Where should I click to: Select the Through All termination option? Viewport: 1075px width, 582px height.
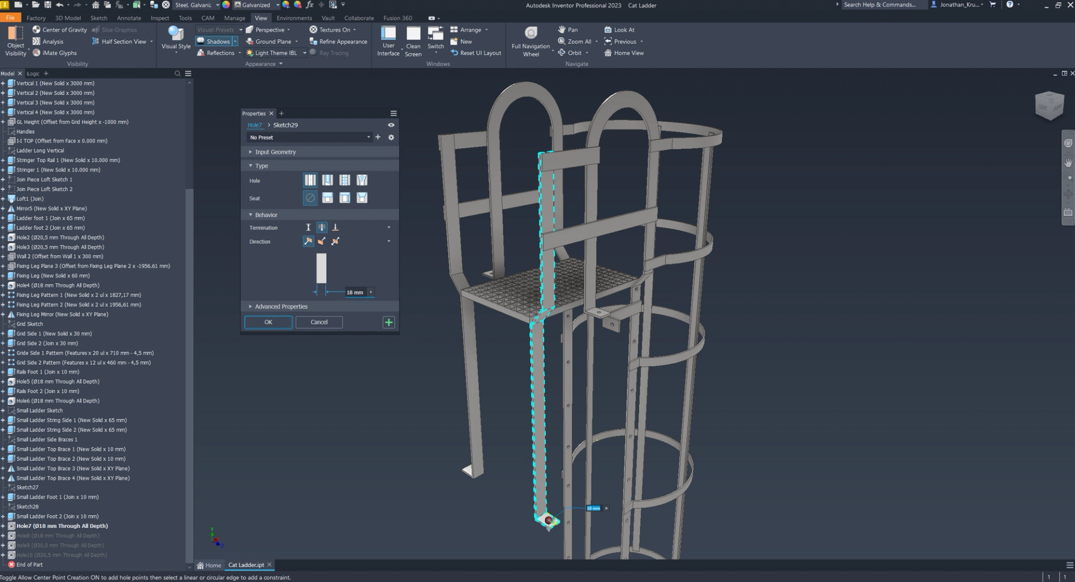[x=322, y=228]
